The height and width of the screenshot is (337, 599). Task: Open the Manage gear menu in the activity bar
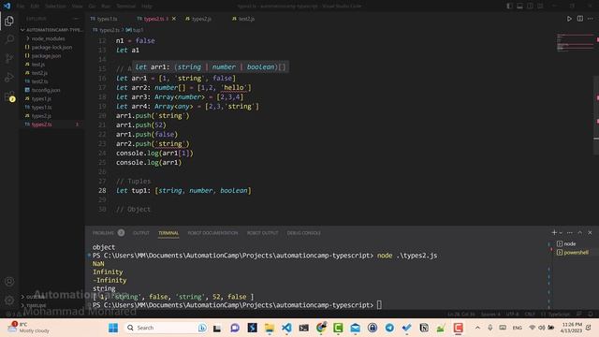coord(9,300)
